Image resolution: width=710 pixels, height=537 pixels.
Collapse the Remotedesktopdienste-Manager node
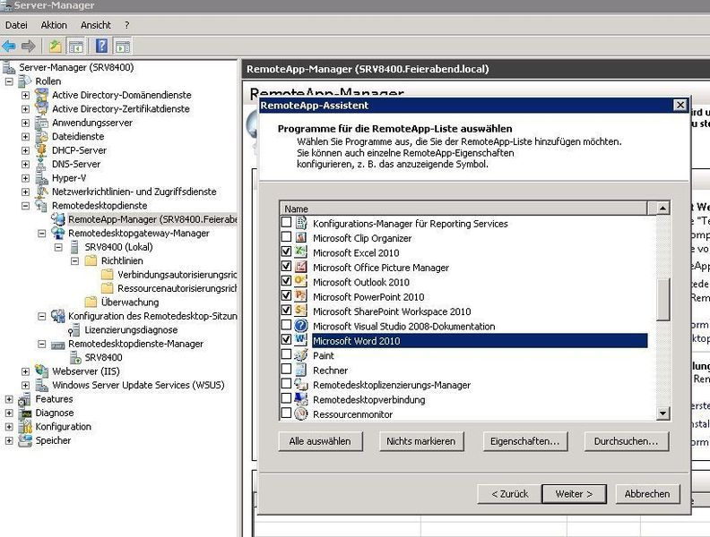coord(41,344)
